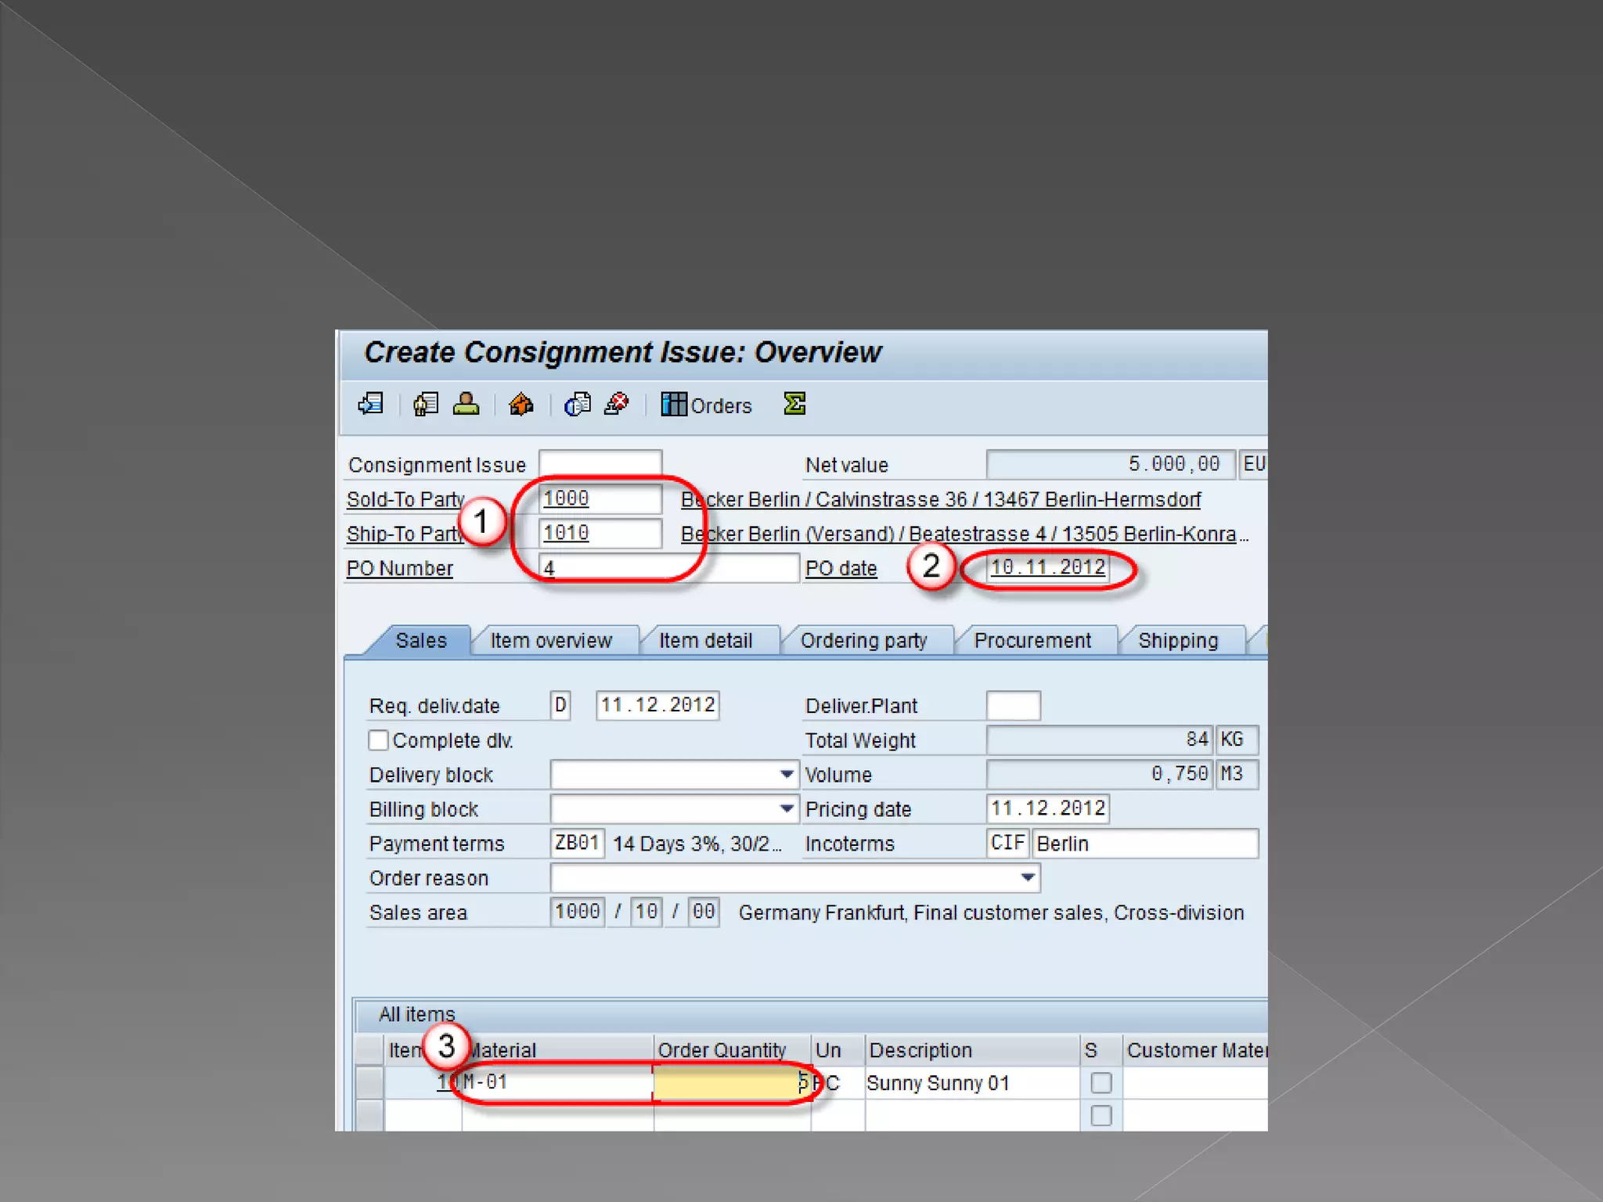Click the document with clock icon
1603x1202 pixels.
(x=578, y=404)
